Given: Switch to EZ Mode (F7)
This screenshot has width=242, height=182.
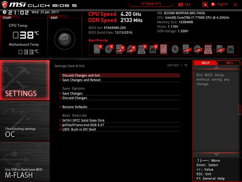Looking at the screenshot, I should tap(151, 4).
